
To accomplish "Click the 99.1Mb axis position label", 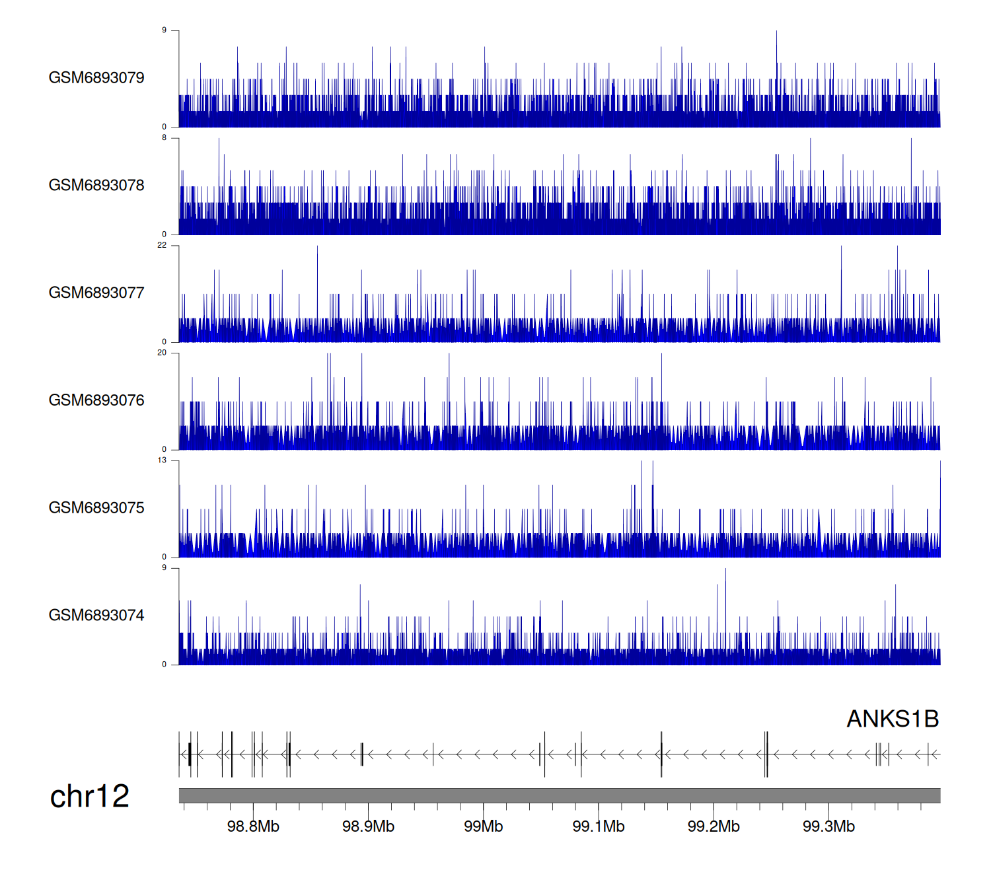I will [599, 826].
